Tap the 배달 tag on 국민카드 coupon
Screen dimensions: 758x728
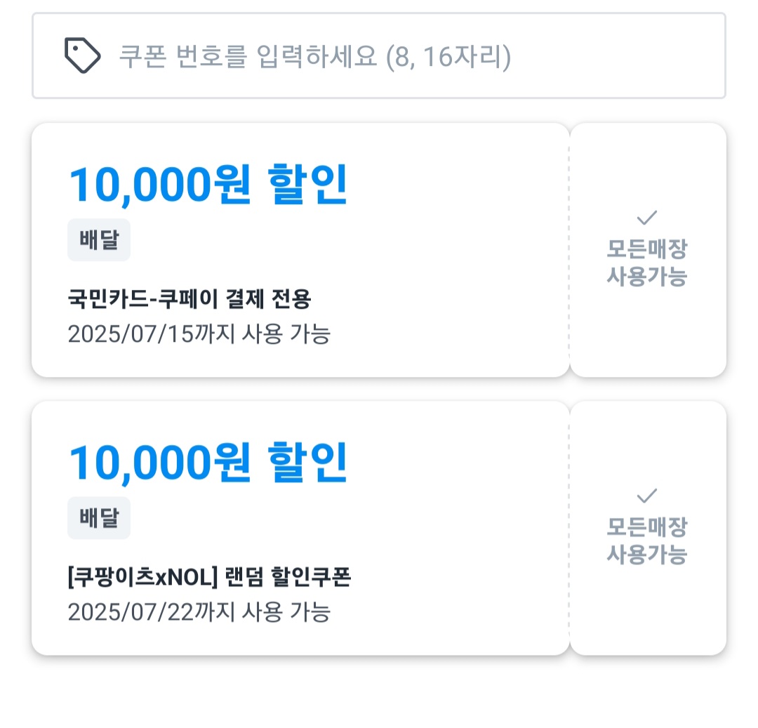coord(99,240)
